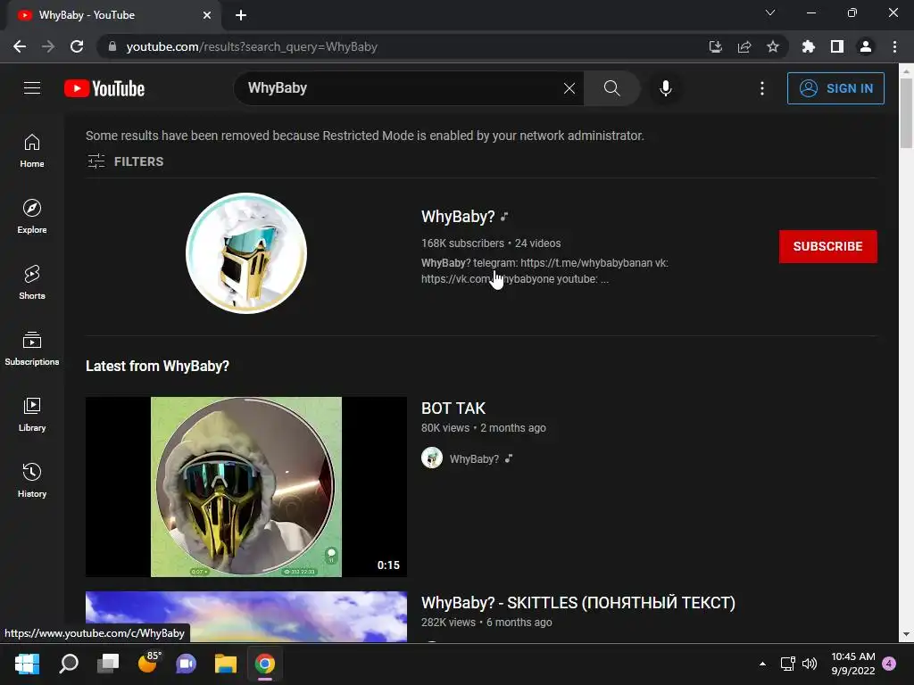Open the tab search chevron
914x685 pixels.
770,12
